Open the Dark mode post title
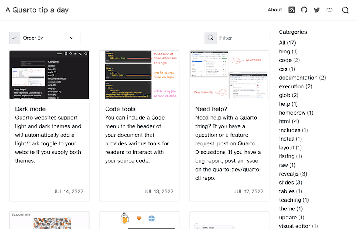357x229 pixels. tap(31, 109)
